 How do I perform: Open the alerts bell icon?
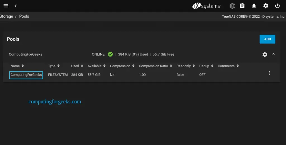254,6
